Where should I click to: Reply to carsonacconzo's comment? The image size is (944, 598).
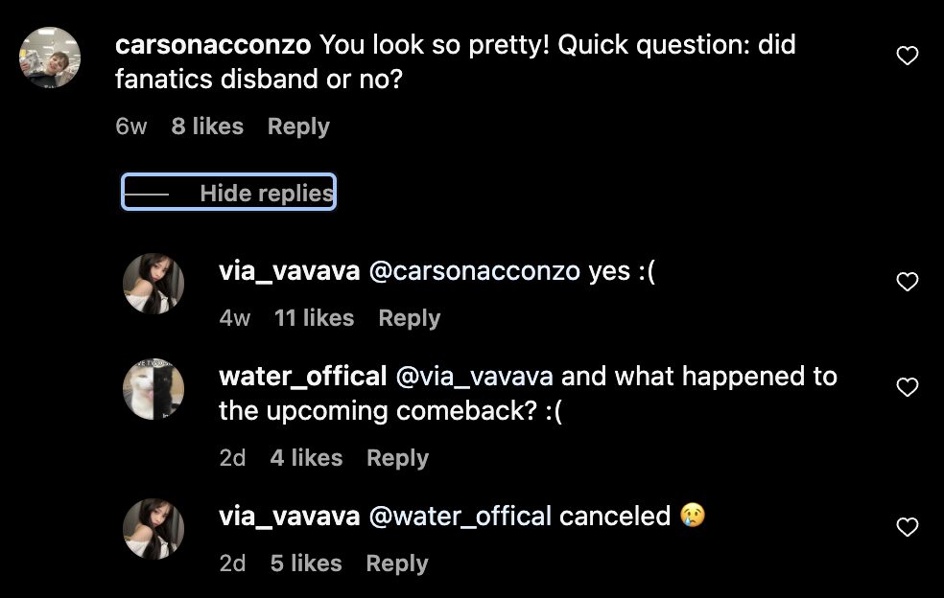[x=298, y=126]
